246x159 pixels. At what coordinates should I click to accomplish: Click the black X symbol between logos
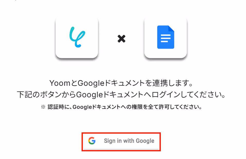pyautogui.click(x=121, y=39)
